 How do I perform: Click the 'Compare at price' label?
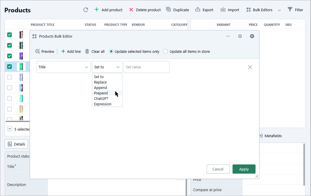tap(207, 190)
